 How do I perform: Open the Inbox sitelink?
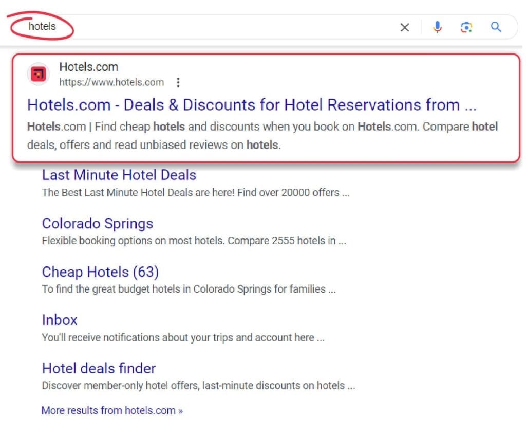[60, 320]
